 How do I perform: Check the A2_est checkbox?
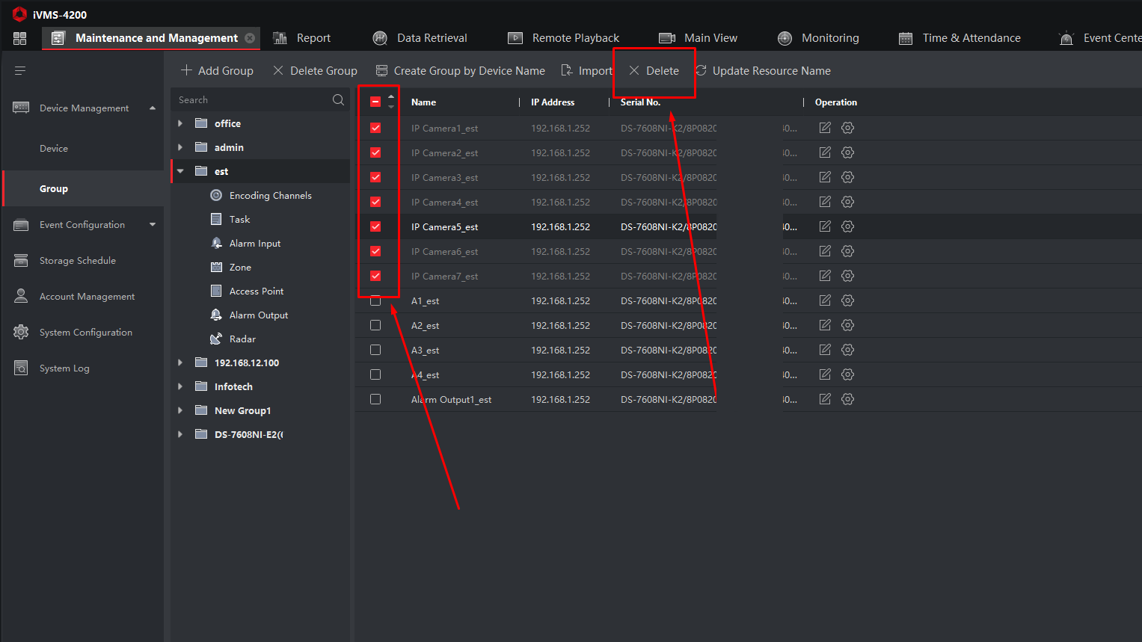(375, 325)
